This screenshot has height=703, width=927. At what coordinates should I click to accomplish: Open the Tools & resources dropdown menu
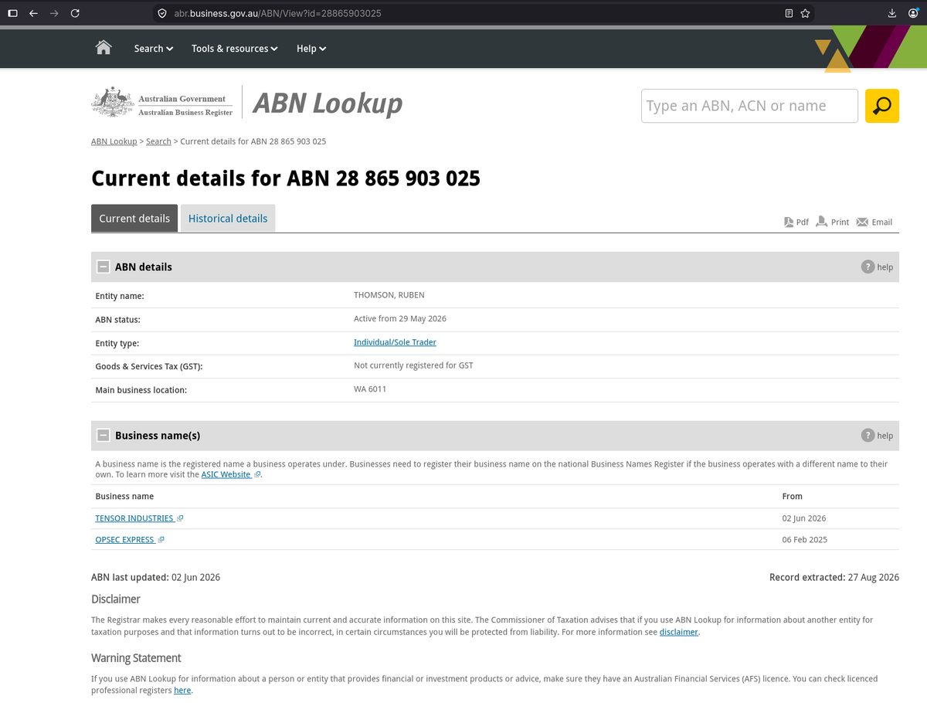pos(235,48)
